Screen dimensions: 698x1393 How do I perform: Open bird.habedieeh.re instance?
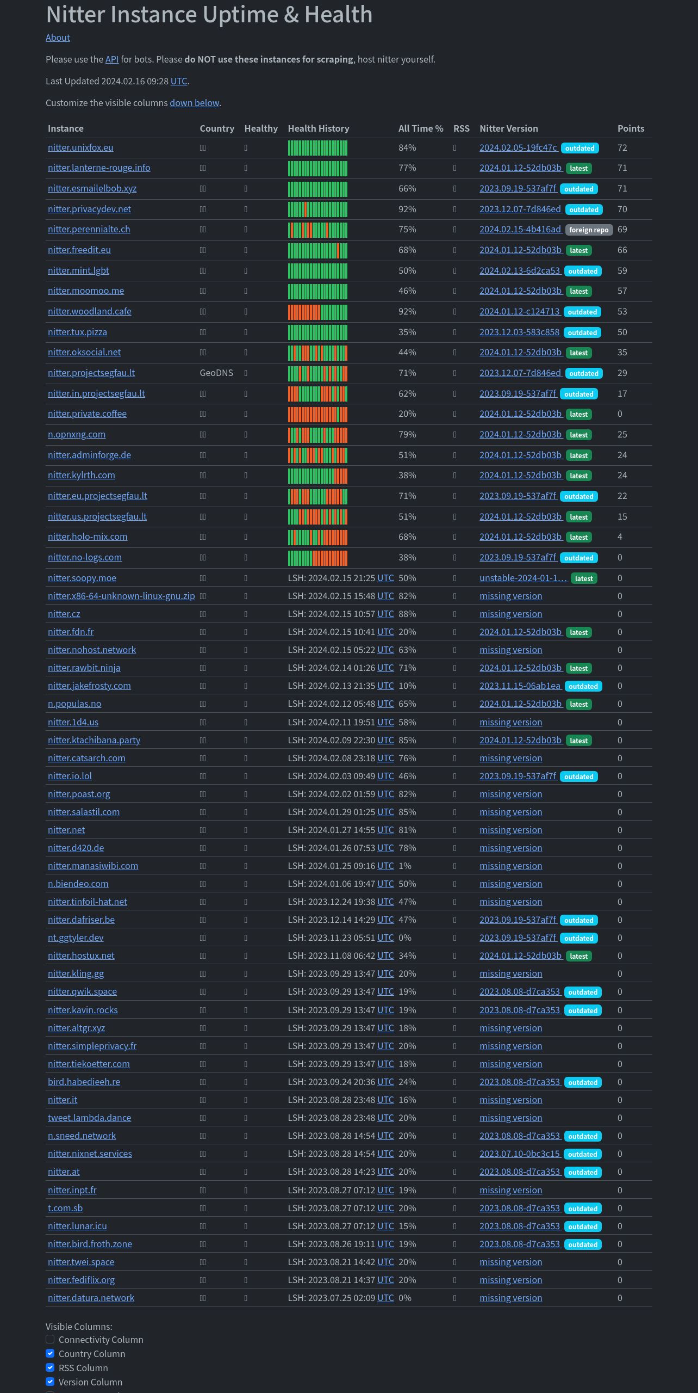pos(84,1082)
